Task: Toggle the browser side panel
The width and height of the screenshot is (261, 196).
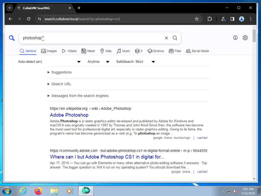Action: click(x=232, y=19)
